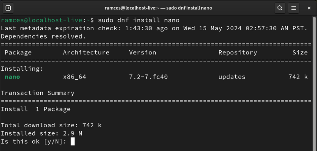Image resolution: width=317 pixels, height=151 pixels.
Task: Click 'Install 1 Package' line
Action: 36,109
